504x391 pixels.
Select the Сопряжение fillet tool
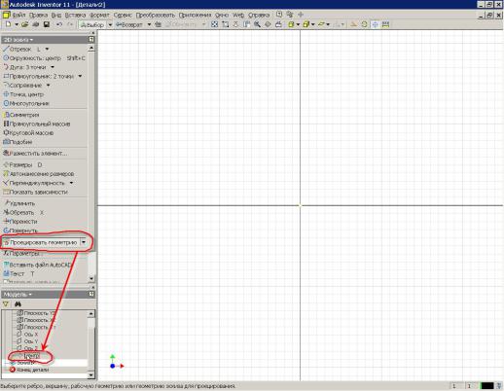22,86
